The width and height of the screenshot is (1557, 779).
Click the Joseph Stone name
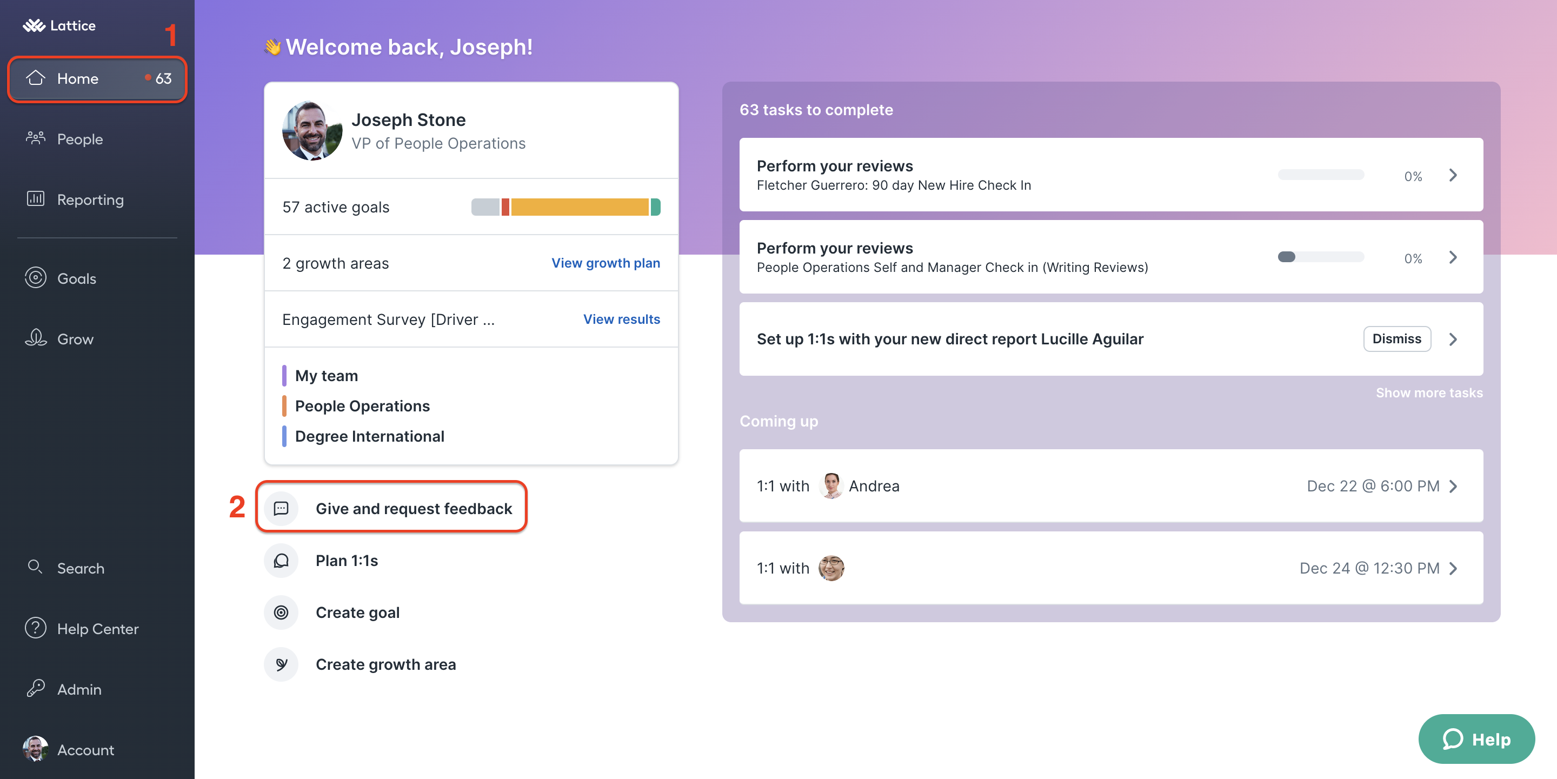tap(409, 119)
